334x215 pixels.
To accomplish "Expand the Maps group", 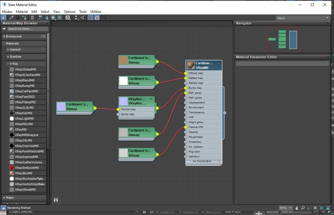I will point(4,198).
